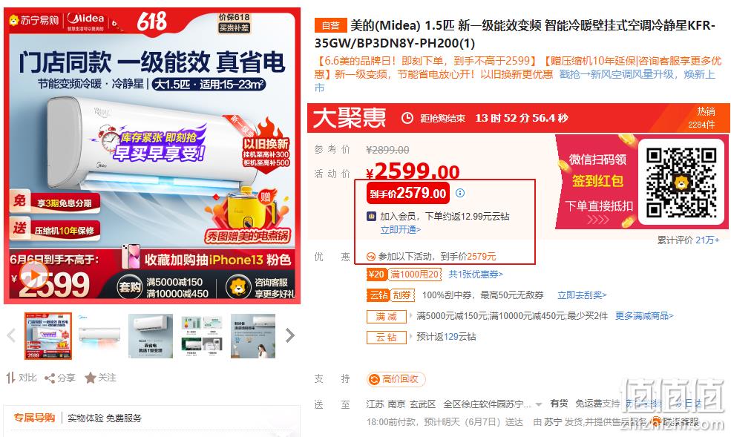Open the 实物体验 免费服务 tab
The width and height of the screenshot is (731, 437).
tap(105, 418)
